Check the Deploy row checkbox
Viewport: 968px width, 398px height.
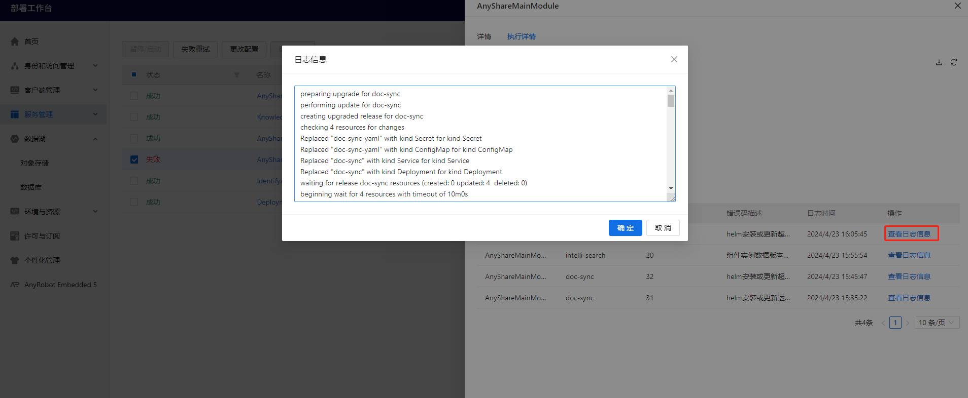pyautogui.click(x=134, y=202)
